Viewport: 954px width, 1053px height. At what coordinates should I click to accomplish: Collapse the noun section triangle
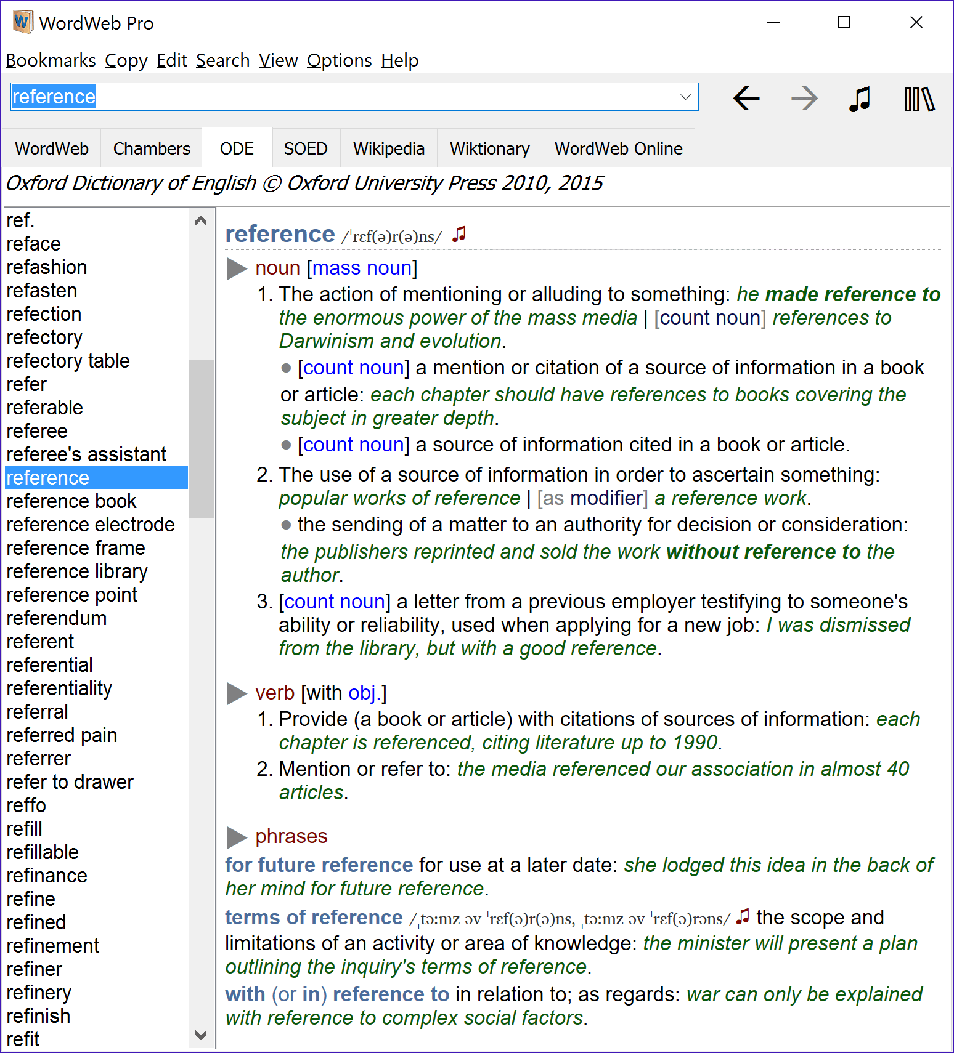(237, 268)
